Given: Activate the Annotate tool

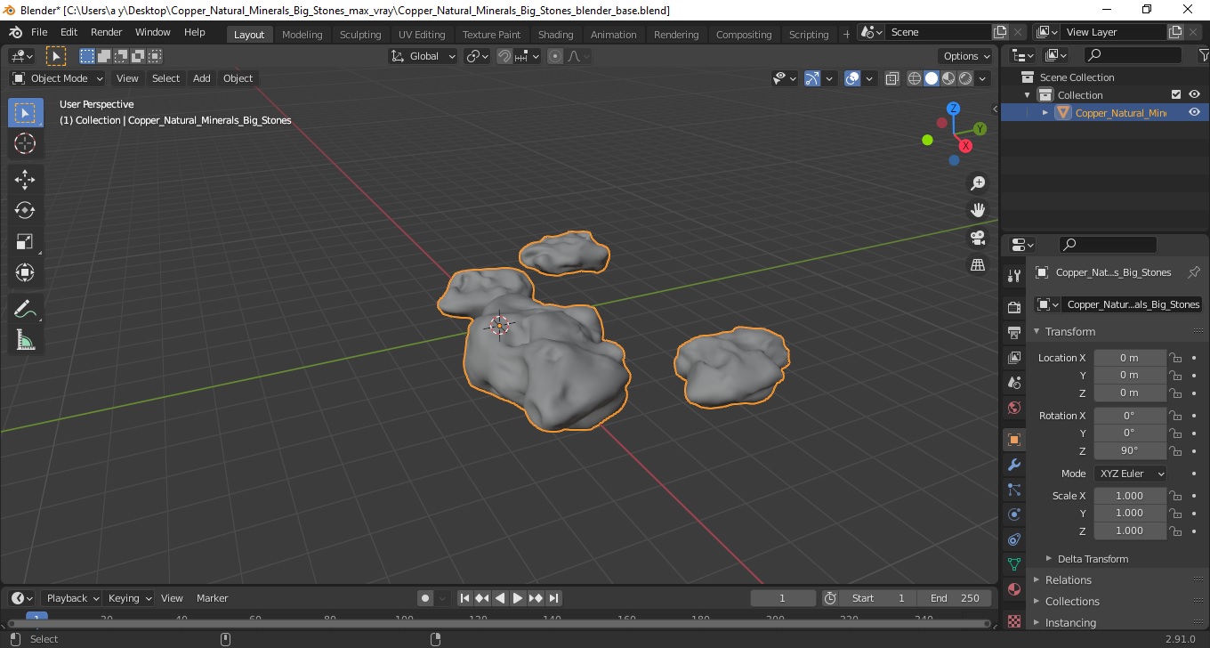Looking at the screenshot, I should pyautogui.click(x=25, y=310).
